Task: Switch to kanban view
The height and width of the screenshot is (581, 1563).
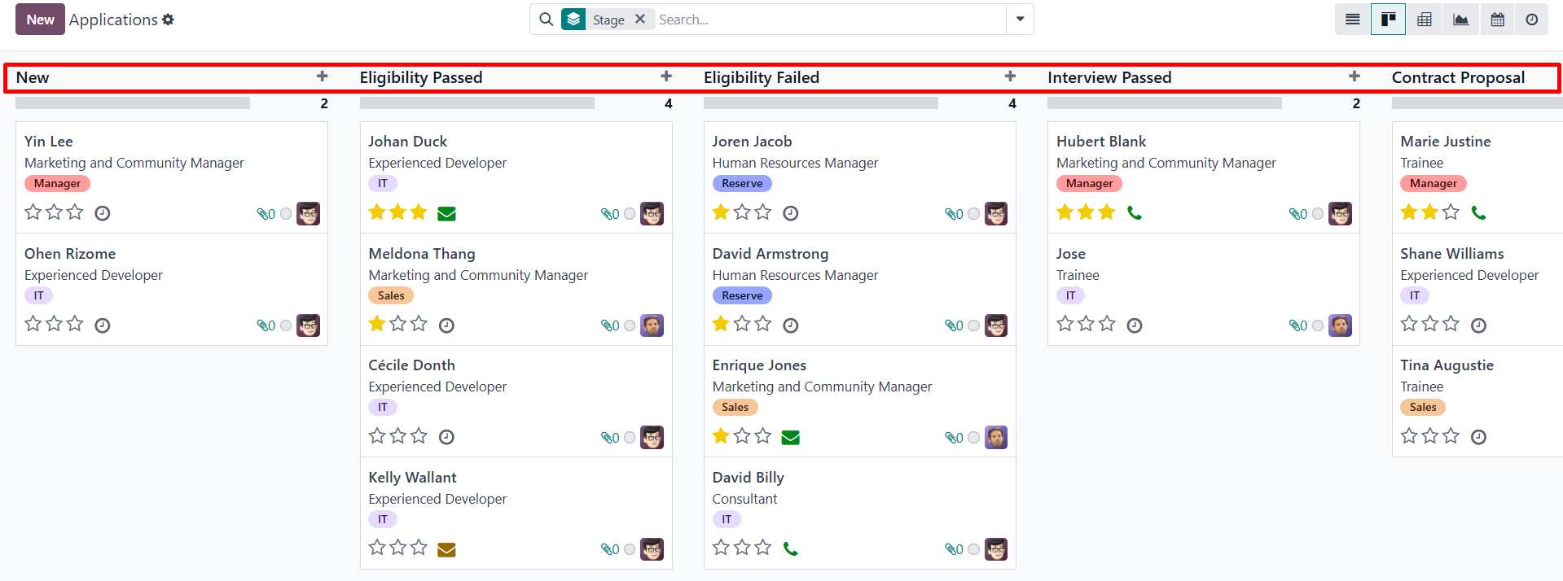Action: [x=1388, y=20]
